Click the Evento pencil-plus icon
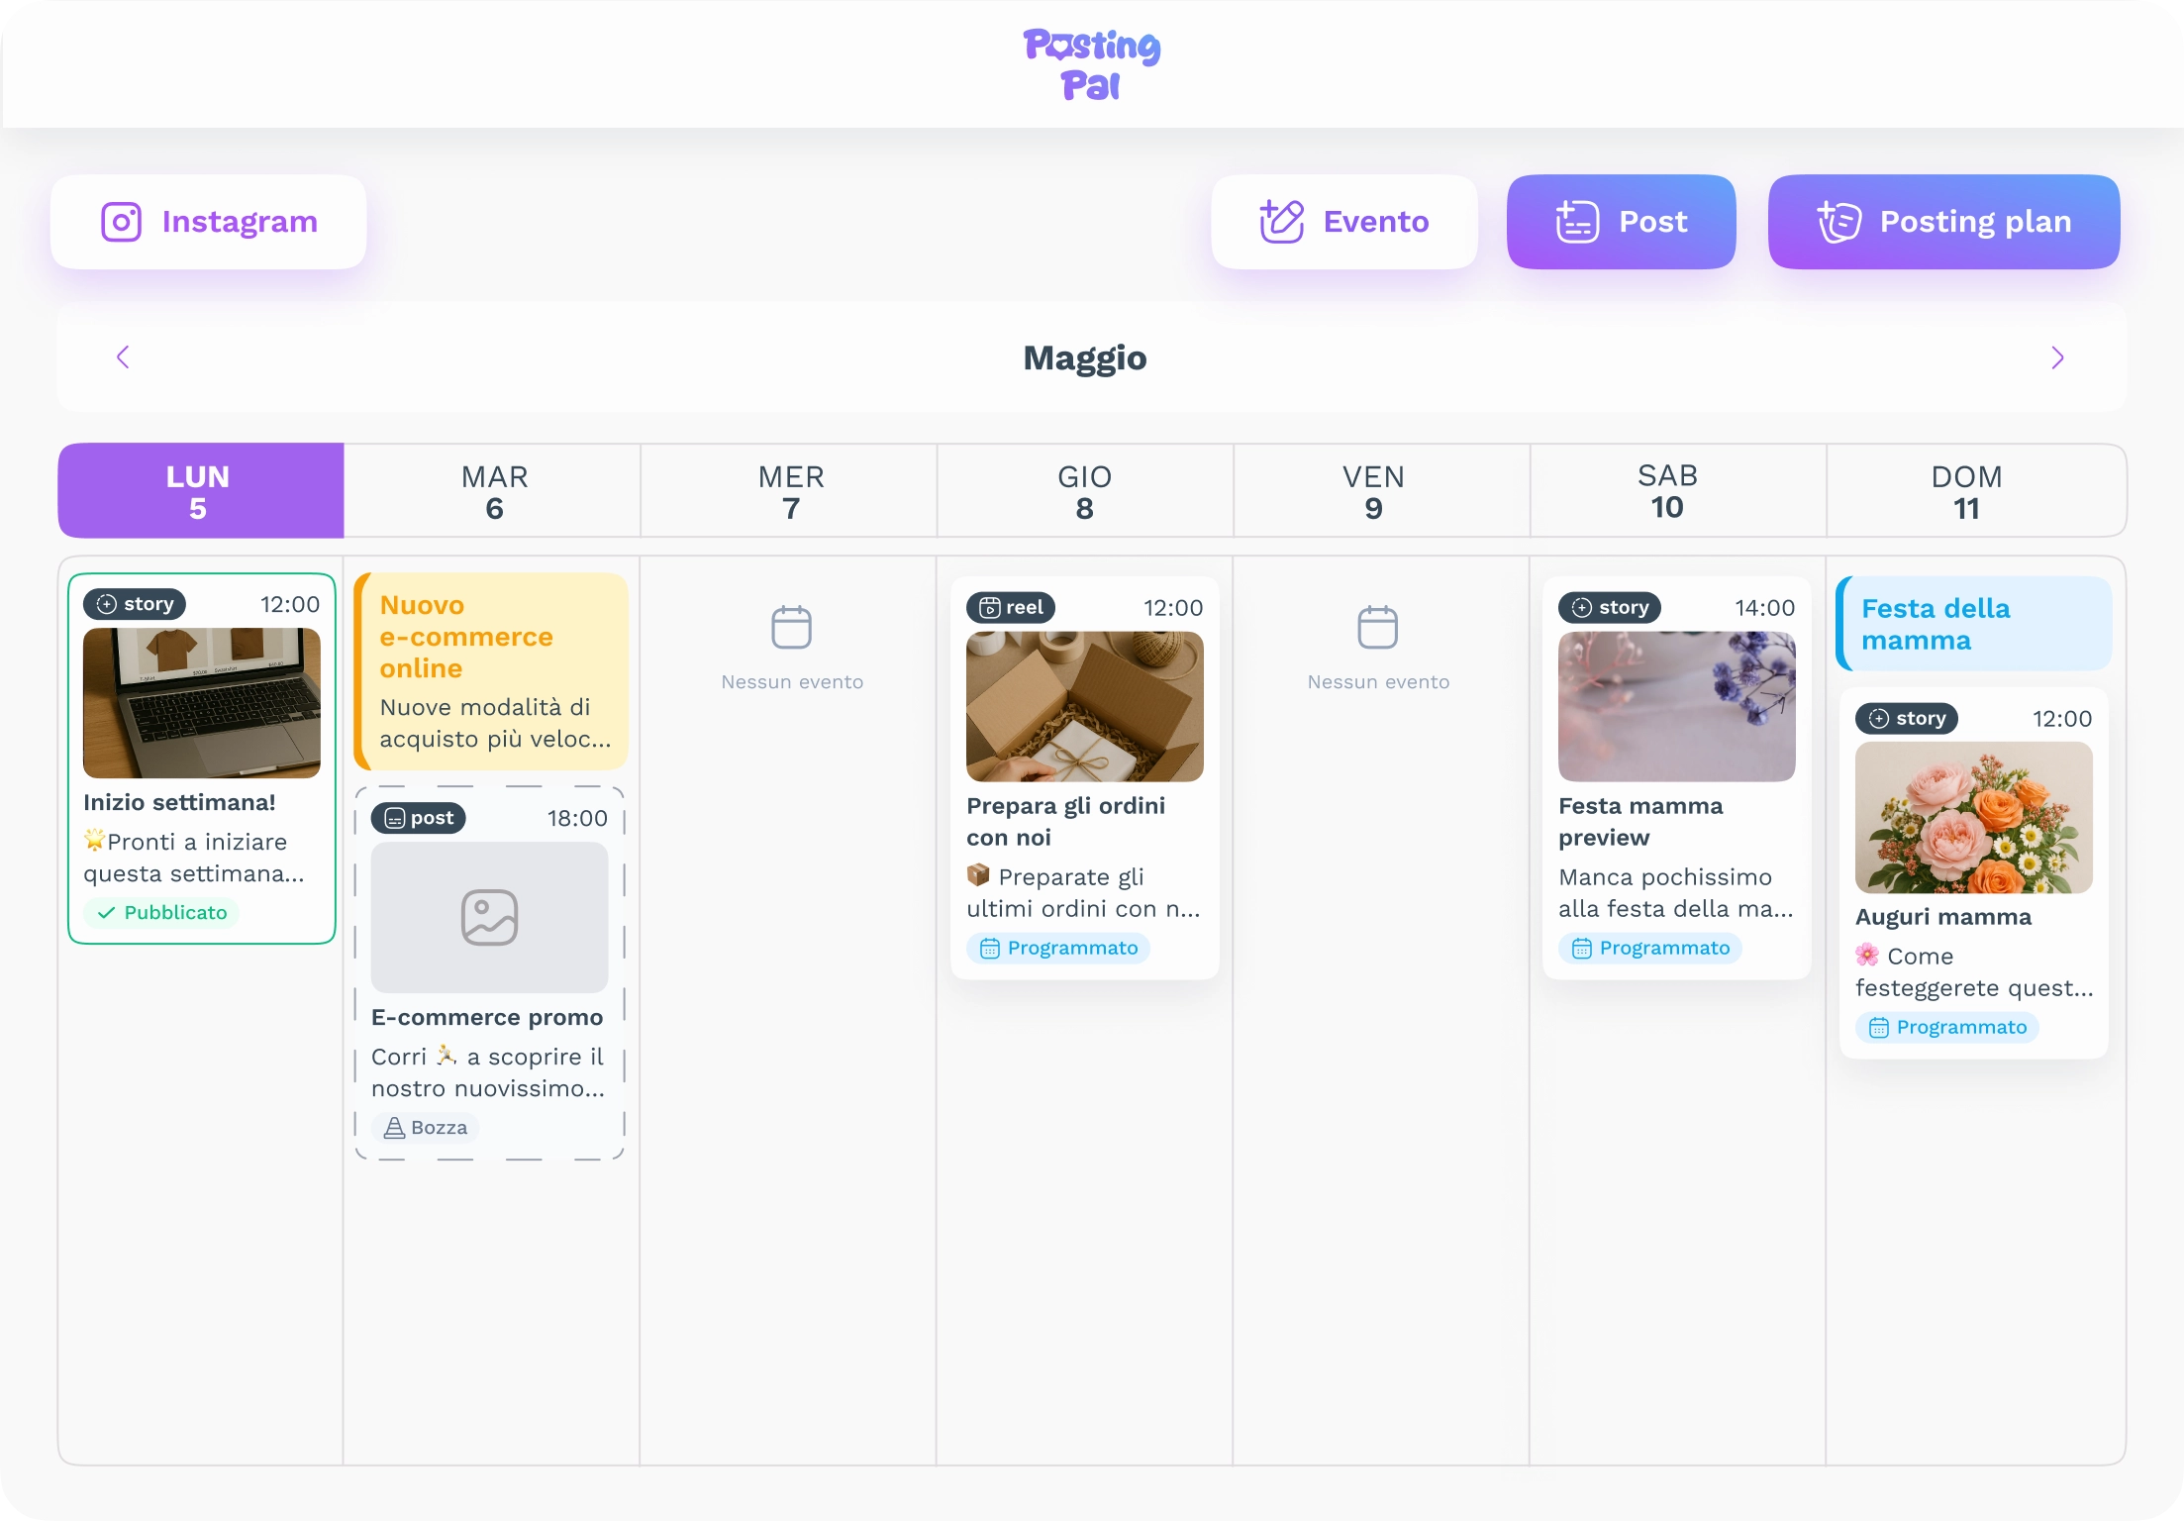 (1281, 222)
